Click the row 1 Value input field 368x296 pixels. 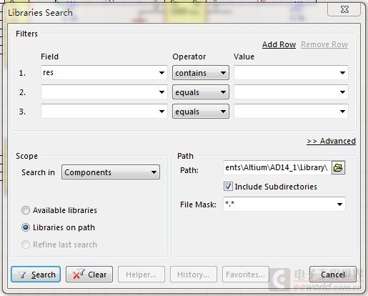pos(291,73)
